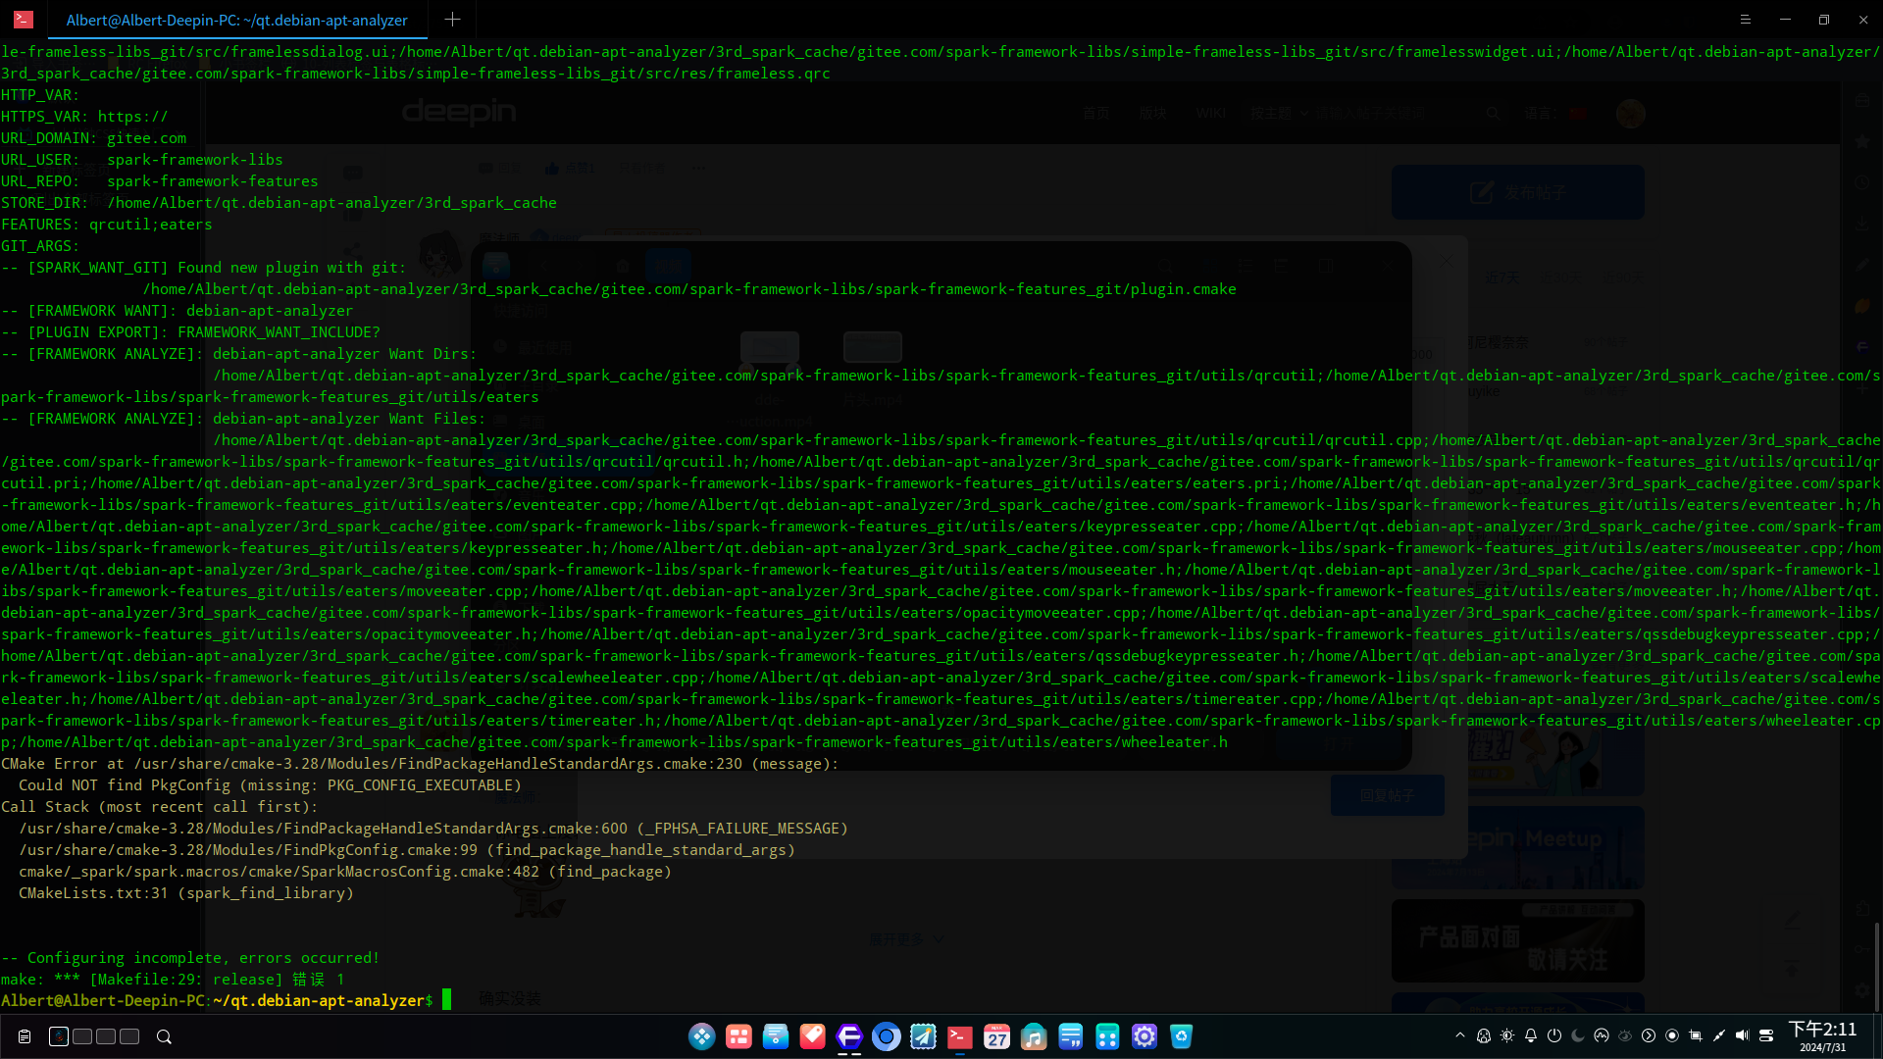Open the calculator app in the dock
The width and height of the screenshot is (1883, 1059).
pyautogui.click(x=1107, y=1036)
